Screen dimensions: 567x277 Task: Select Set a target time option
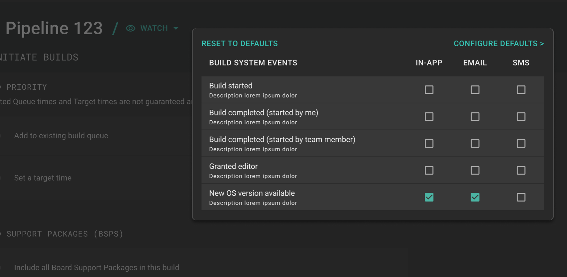coord(43,178)
